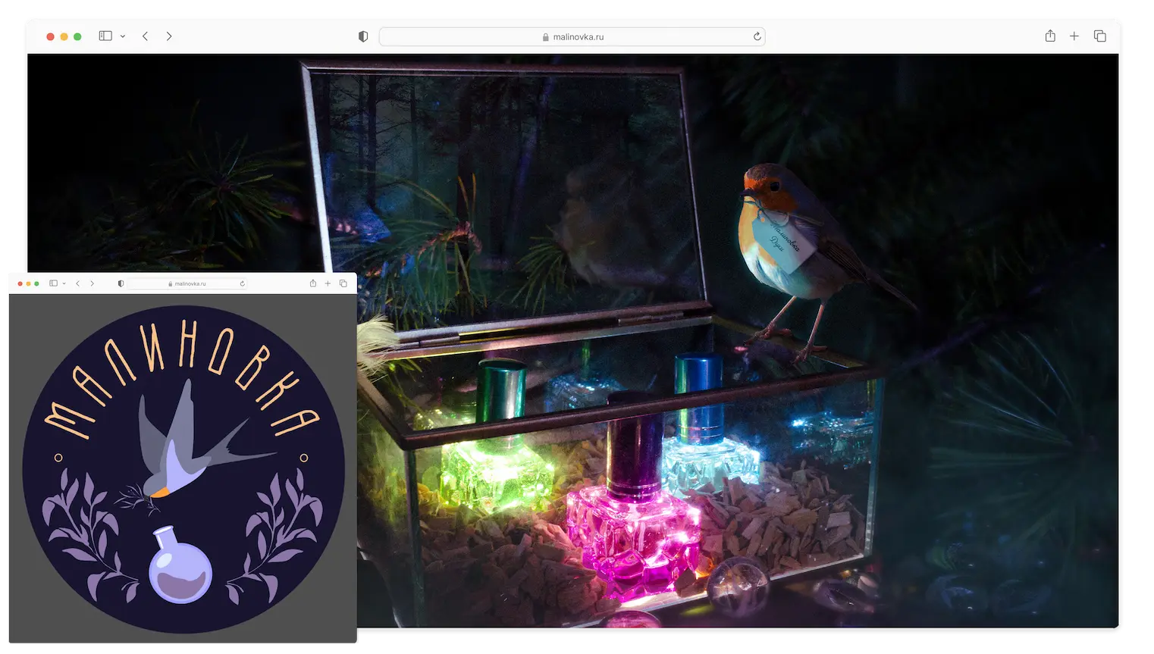Viewport: 1154px width, 654px height.
Task: Open Share menu in large Safari window
Action: [1050, 36]
